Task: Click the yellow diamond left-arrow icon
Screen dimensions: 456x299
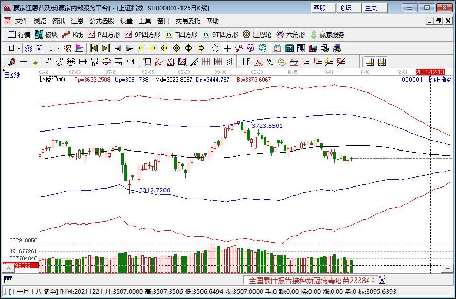Action: (141, 48)
